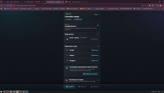The height and width of the screenshot is (93, 164).
Task: Open the Новости bookmark
Action: [x=7, y=9]
